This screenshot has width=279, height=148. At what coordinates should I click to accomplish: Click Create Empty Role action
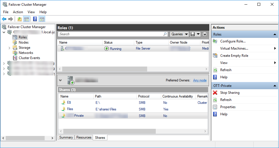click(x=234, y=56)
